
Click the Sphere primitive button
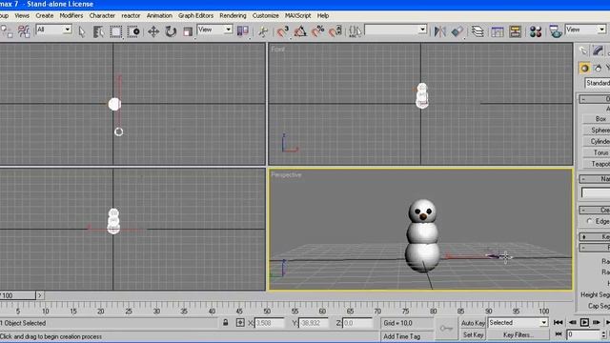coord(596,131)
